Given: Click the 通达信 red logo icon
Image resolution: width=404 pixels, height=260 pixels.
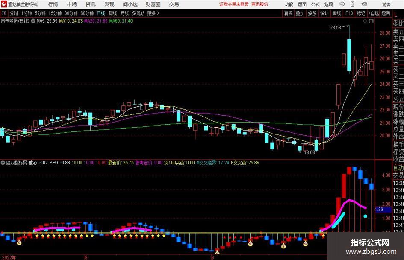Looking at the screenshot, I should 4,4.
